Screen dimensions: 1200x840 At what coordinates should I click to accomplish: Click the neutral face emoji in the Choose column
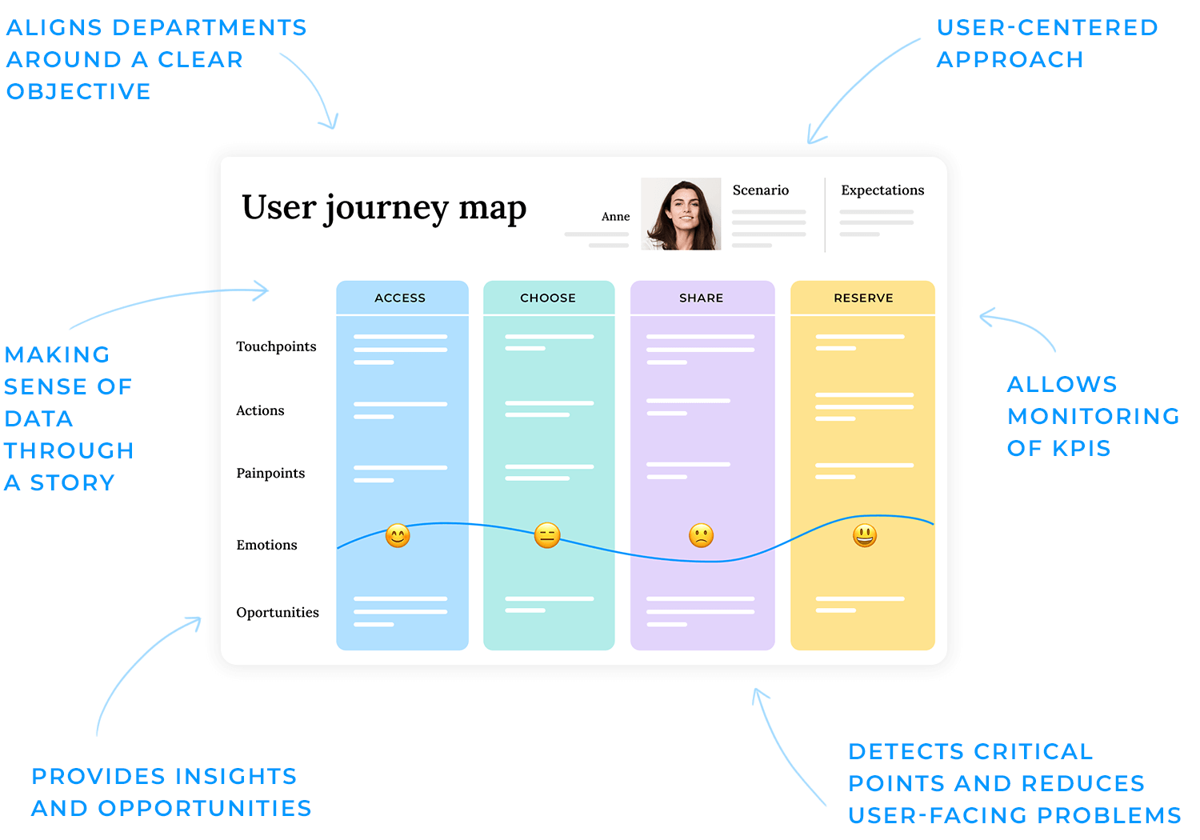tap(547, 535)
